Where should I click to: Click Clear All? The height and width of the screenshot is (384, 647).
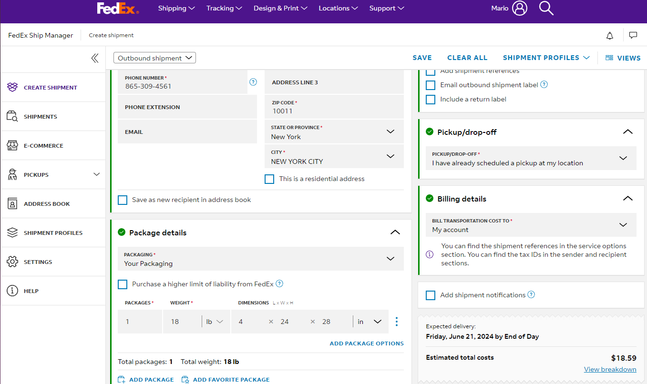467,58
